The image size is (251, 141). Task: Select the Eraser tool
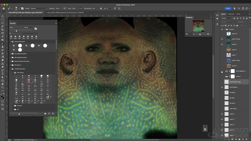tap(2, 53)
